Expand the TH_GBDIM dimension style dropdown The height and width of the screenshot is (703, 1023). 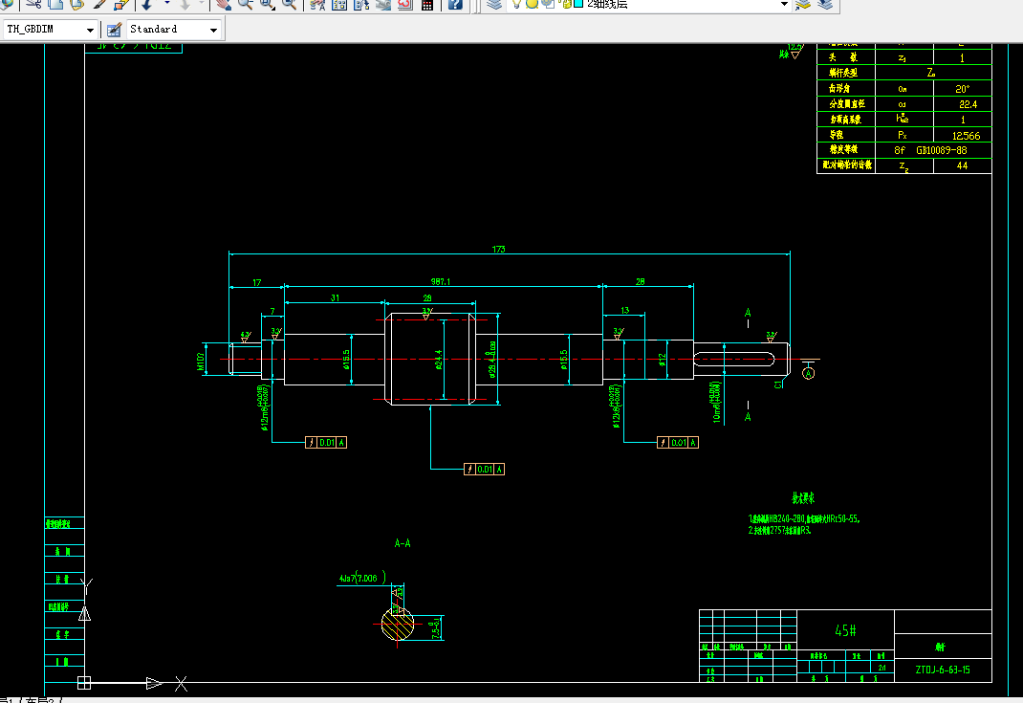[90, 30]
